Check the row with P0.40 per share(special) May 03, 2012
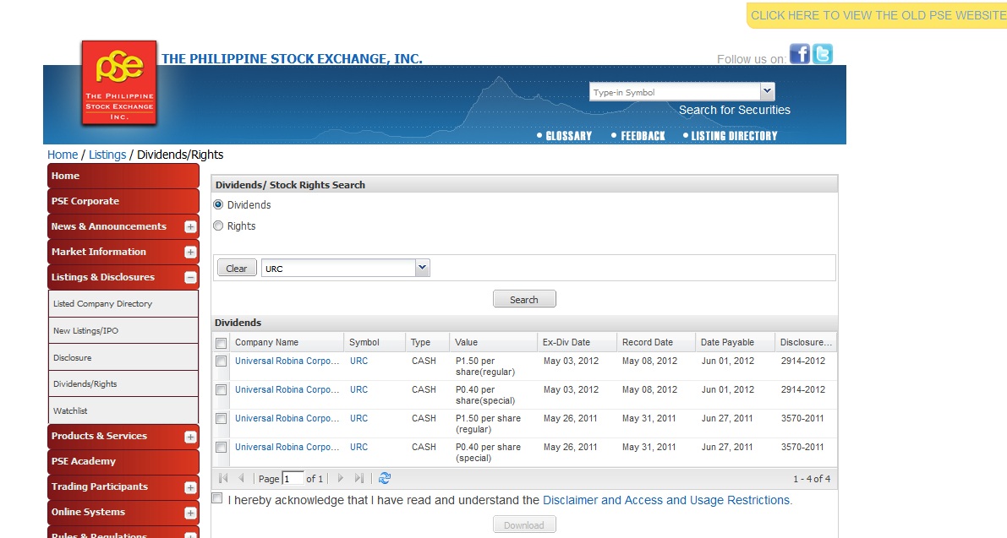The image size is (1007, 538). [221, 390]
